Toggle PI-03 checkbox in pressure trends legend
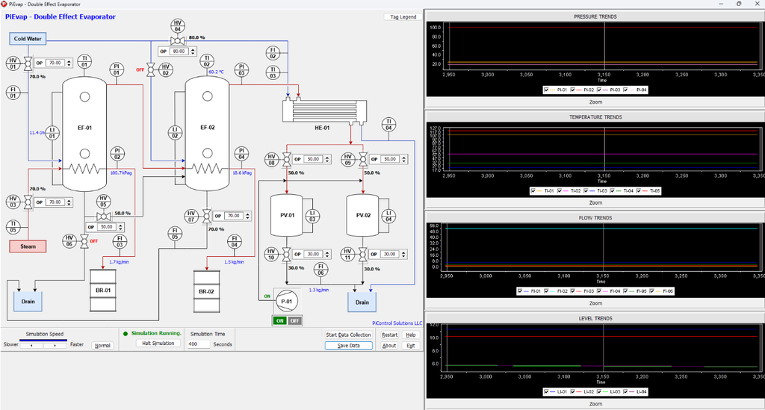This screenshot has height=410, width=765. (x=600, y=90)
